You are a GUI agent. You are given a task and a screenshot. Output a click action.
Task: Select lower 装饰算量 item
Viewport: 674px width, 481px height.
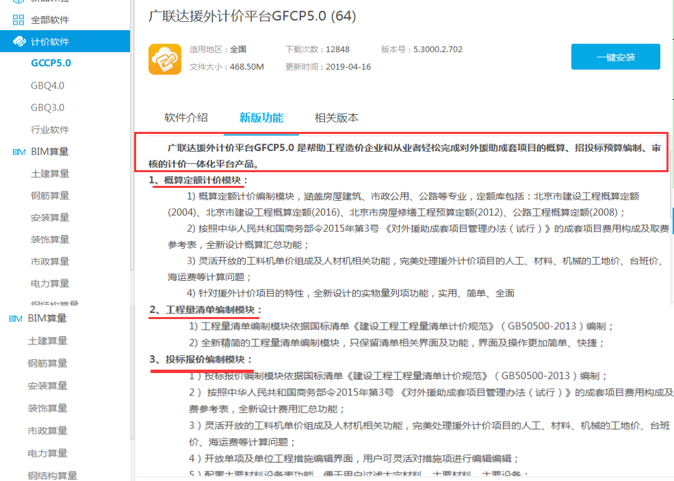click(47, 408)
